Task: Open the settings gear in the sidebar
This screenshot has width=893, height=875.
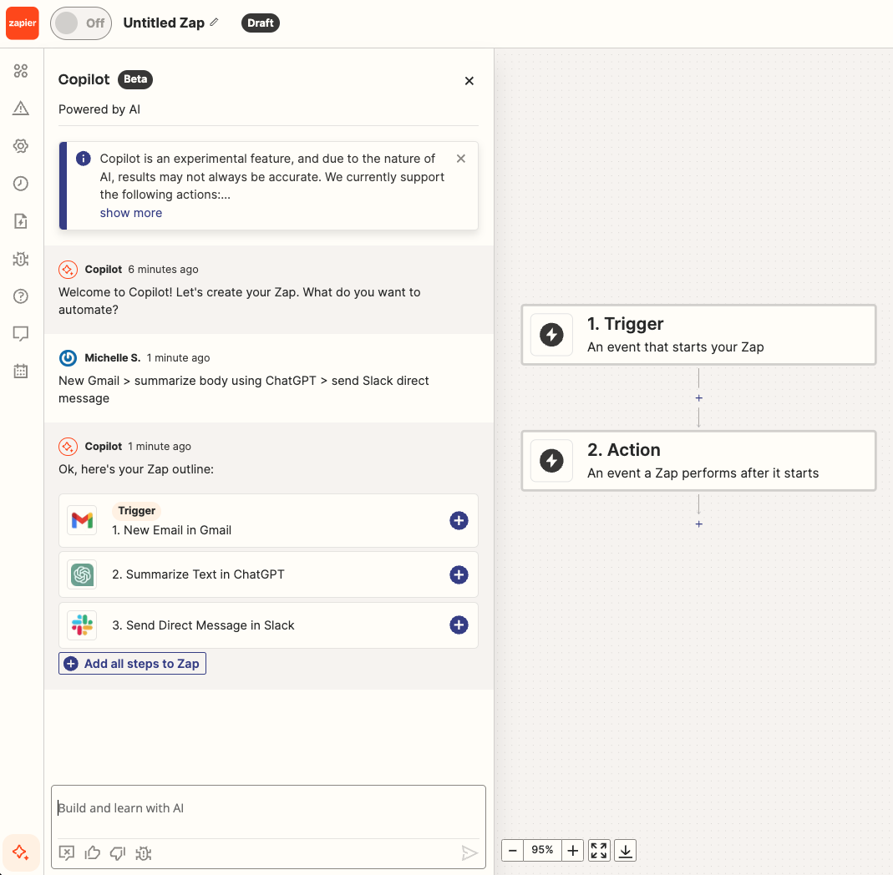Action: pos(21,146)
